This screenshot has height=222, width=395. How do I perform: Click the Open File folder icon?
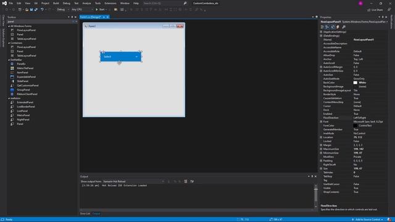pos(27,10)
